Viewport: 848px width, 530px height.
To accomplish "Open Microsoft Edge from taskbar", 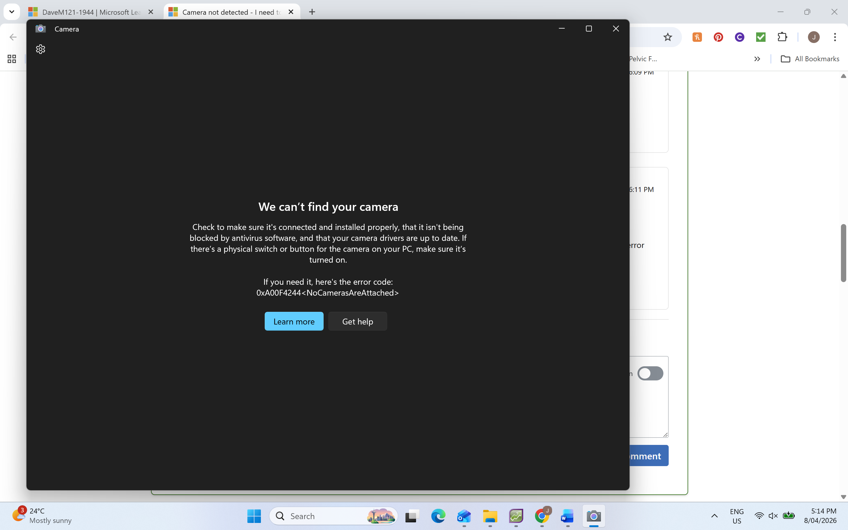I will click(438, 516).
